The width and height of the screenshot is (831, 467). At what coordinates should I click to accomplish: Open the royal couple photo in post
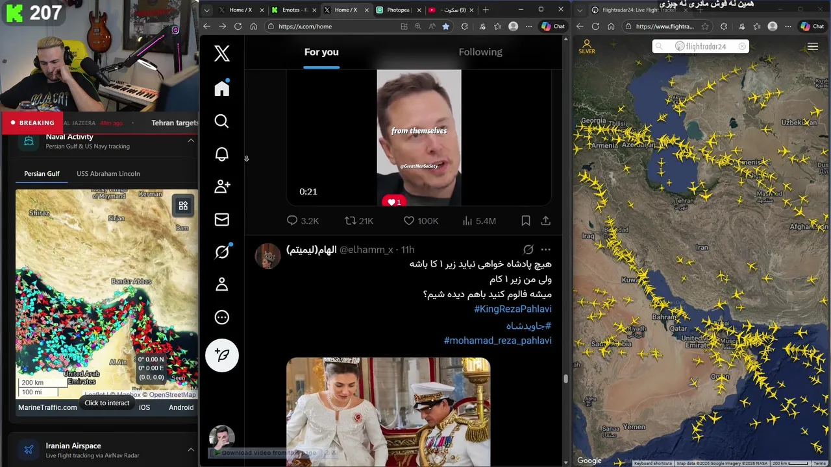[x=388, y=411]
